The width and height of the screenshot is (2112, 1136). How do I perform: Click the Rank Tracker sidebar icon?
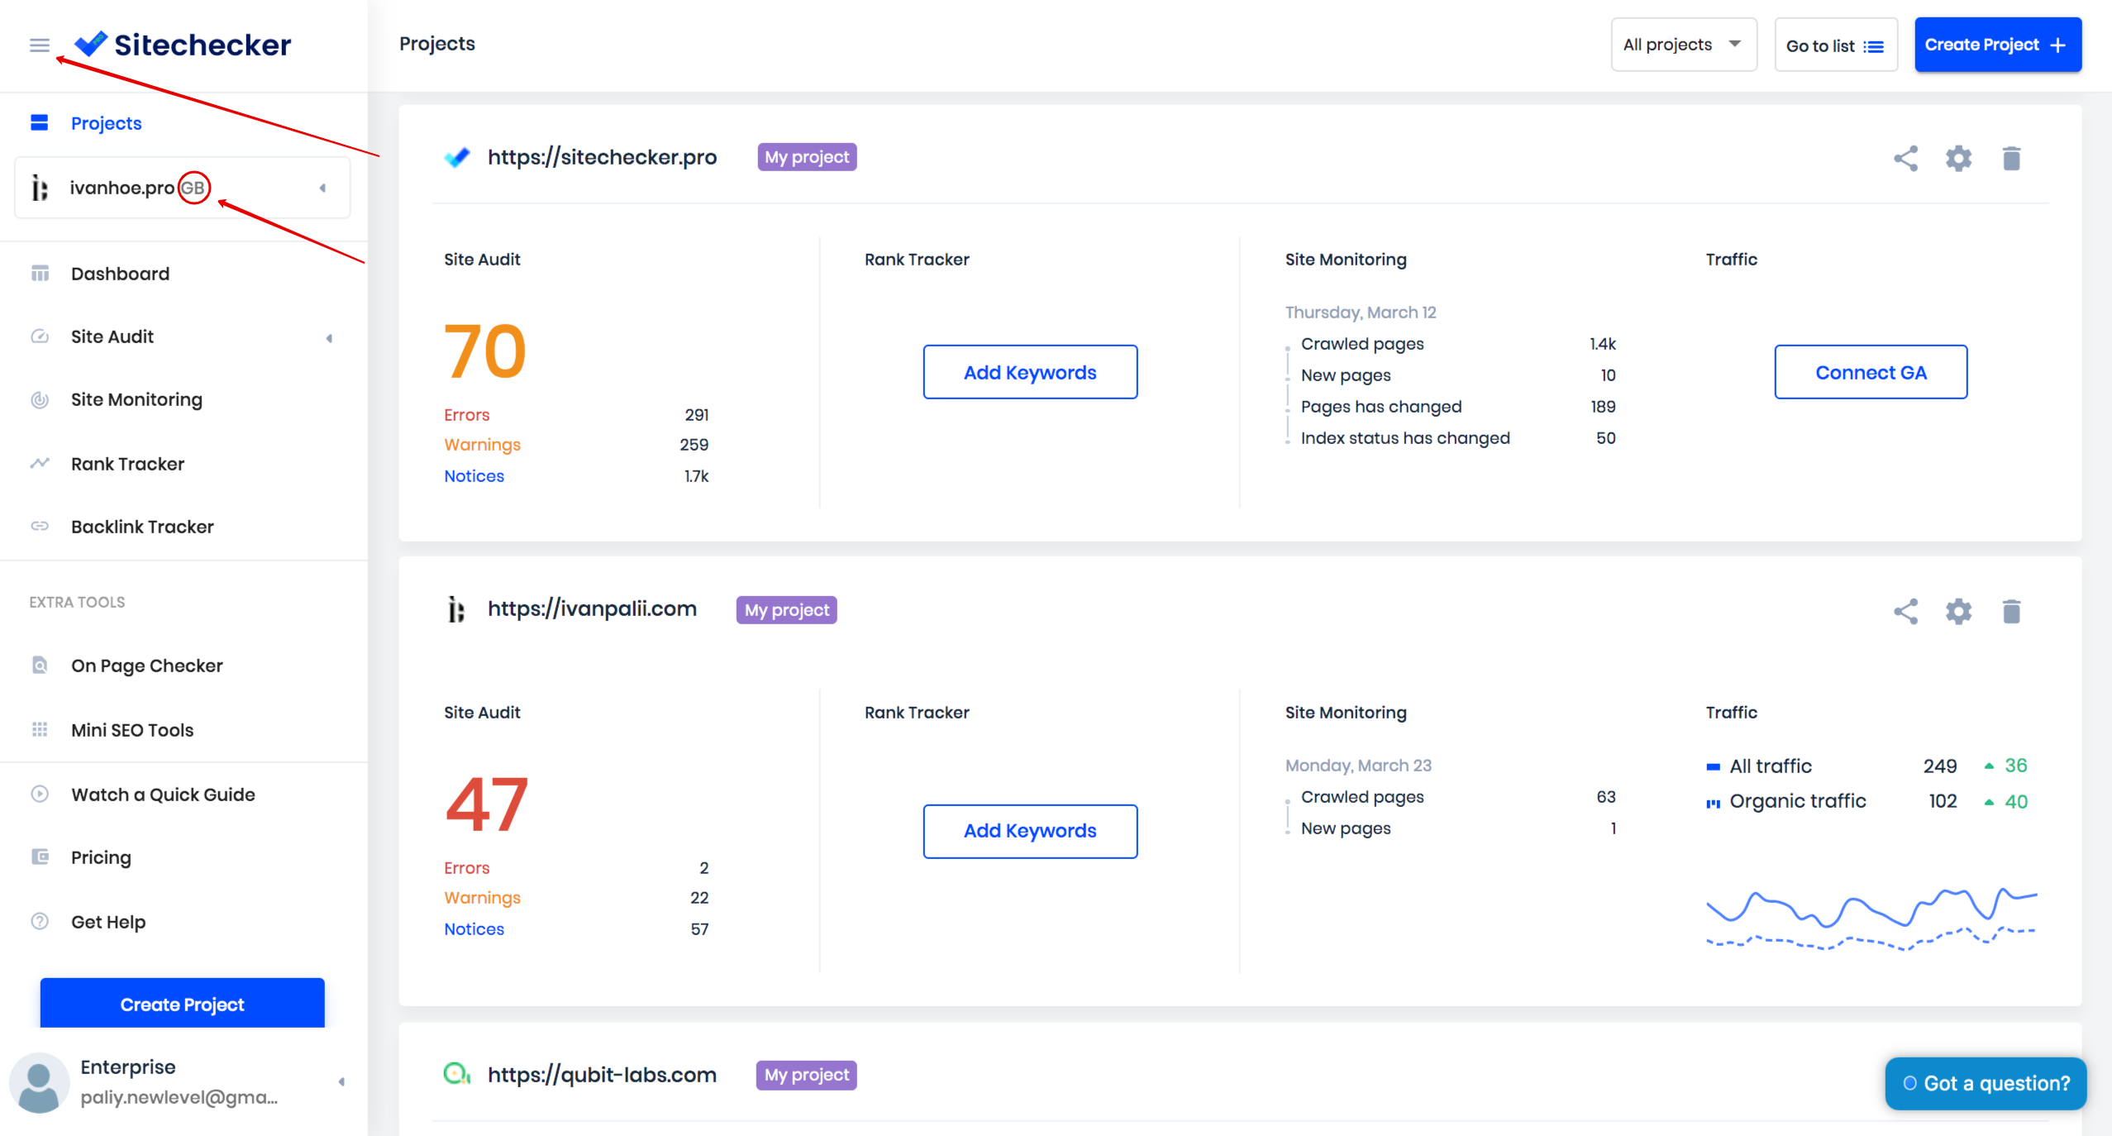[x=39, y=463]
